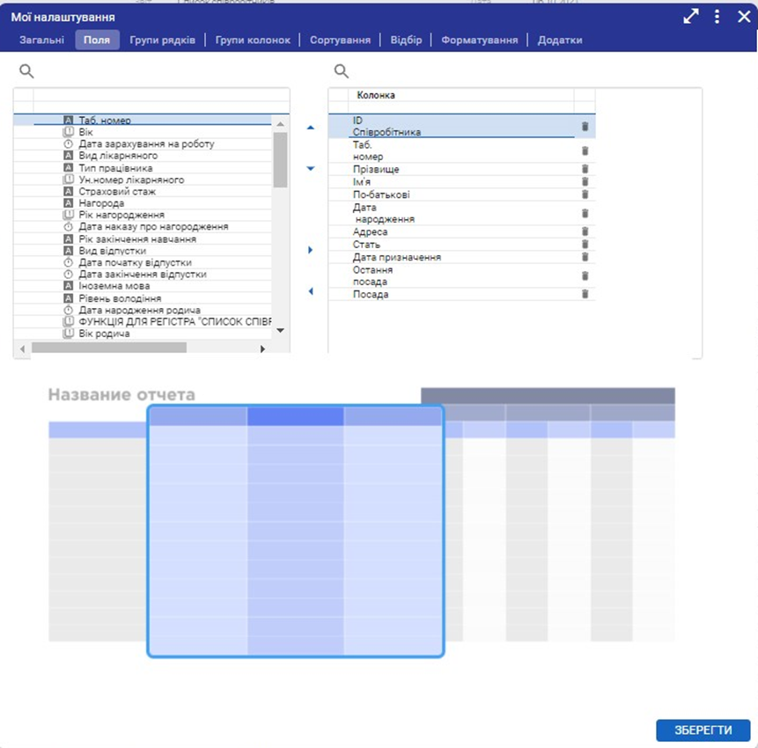Image resolution: width=758 pixels, height=748 pixels.
Task: Click the vertical scrollbar down arrow in fields list
Action: [x=281, y=330]
